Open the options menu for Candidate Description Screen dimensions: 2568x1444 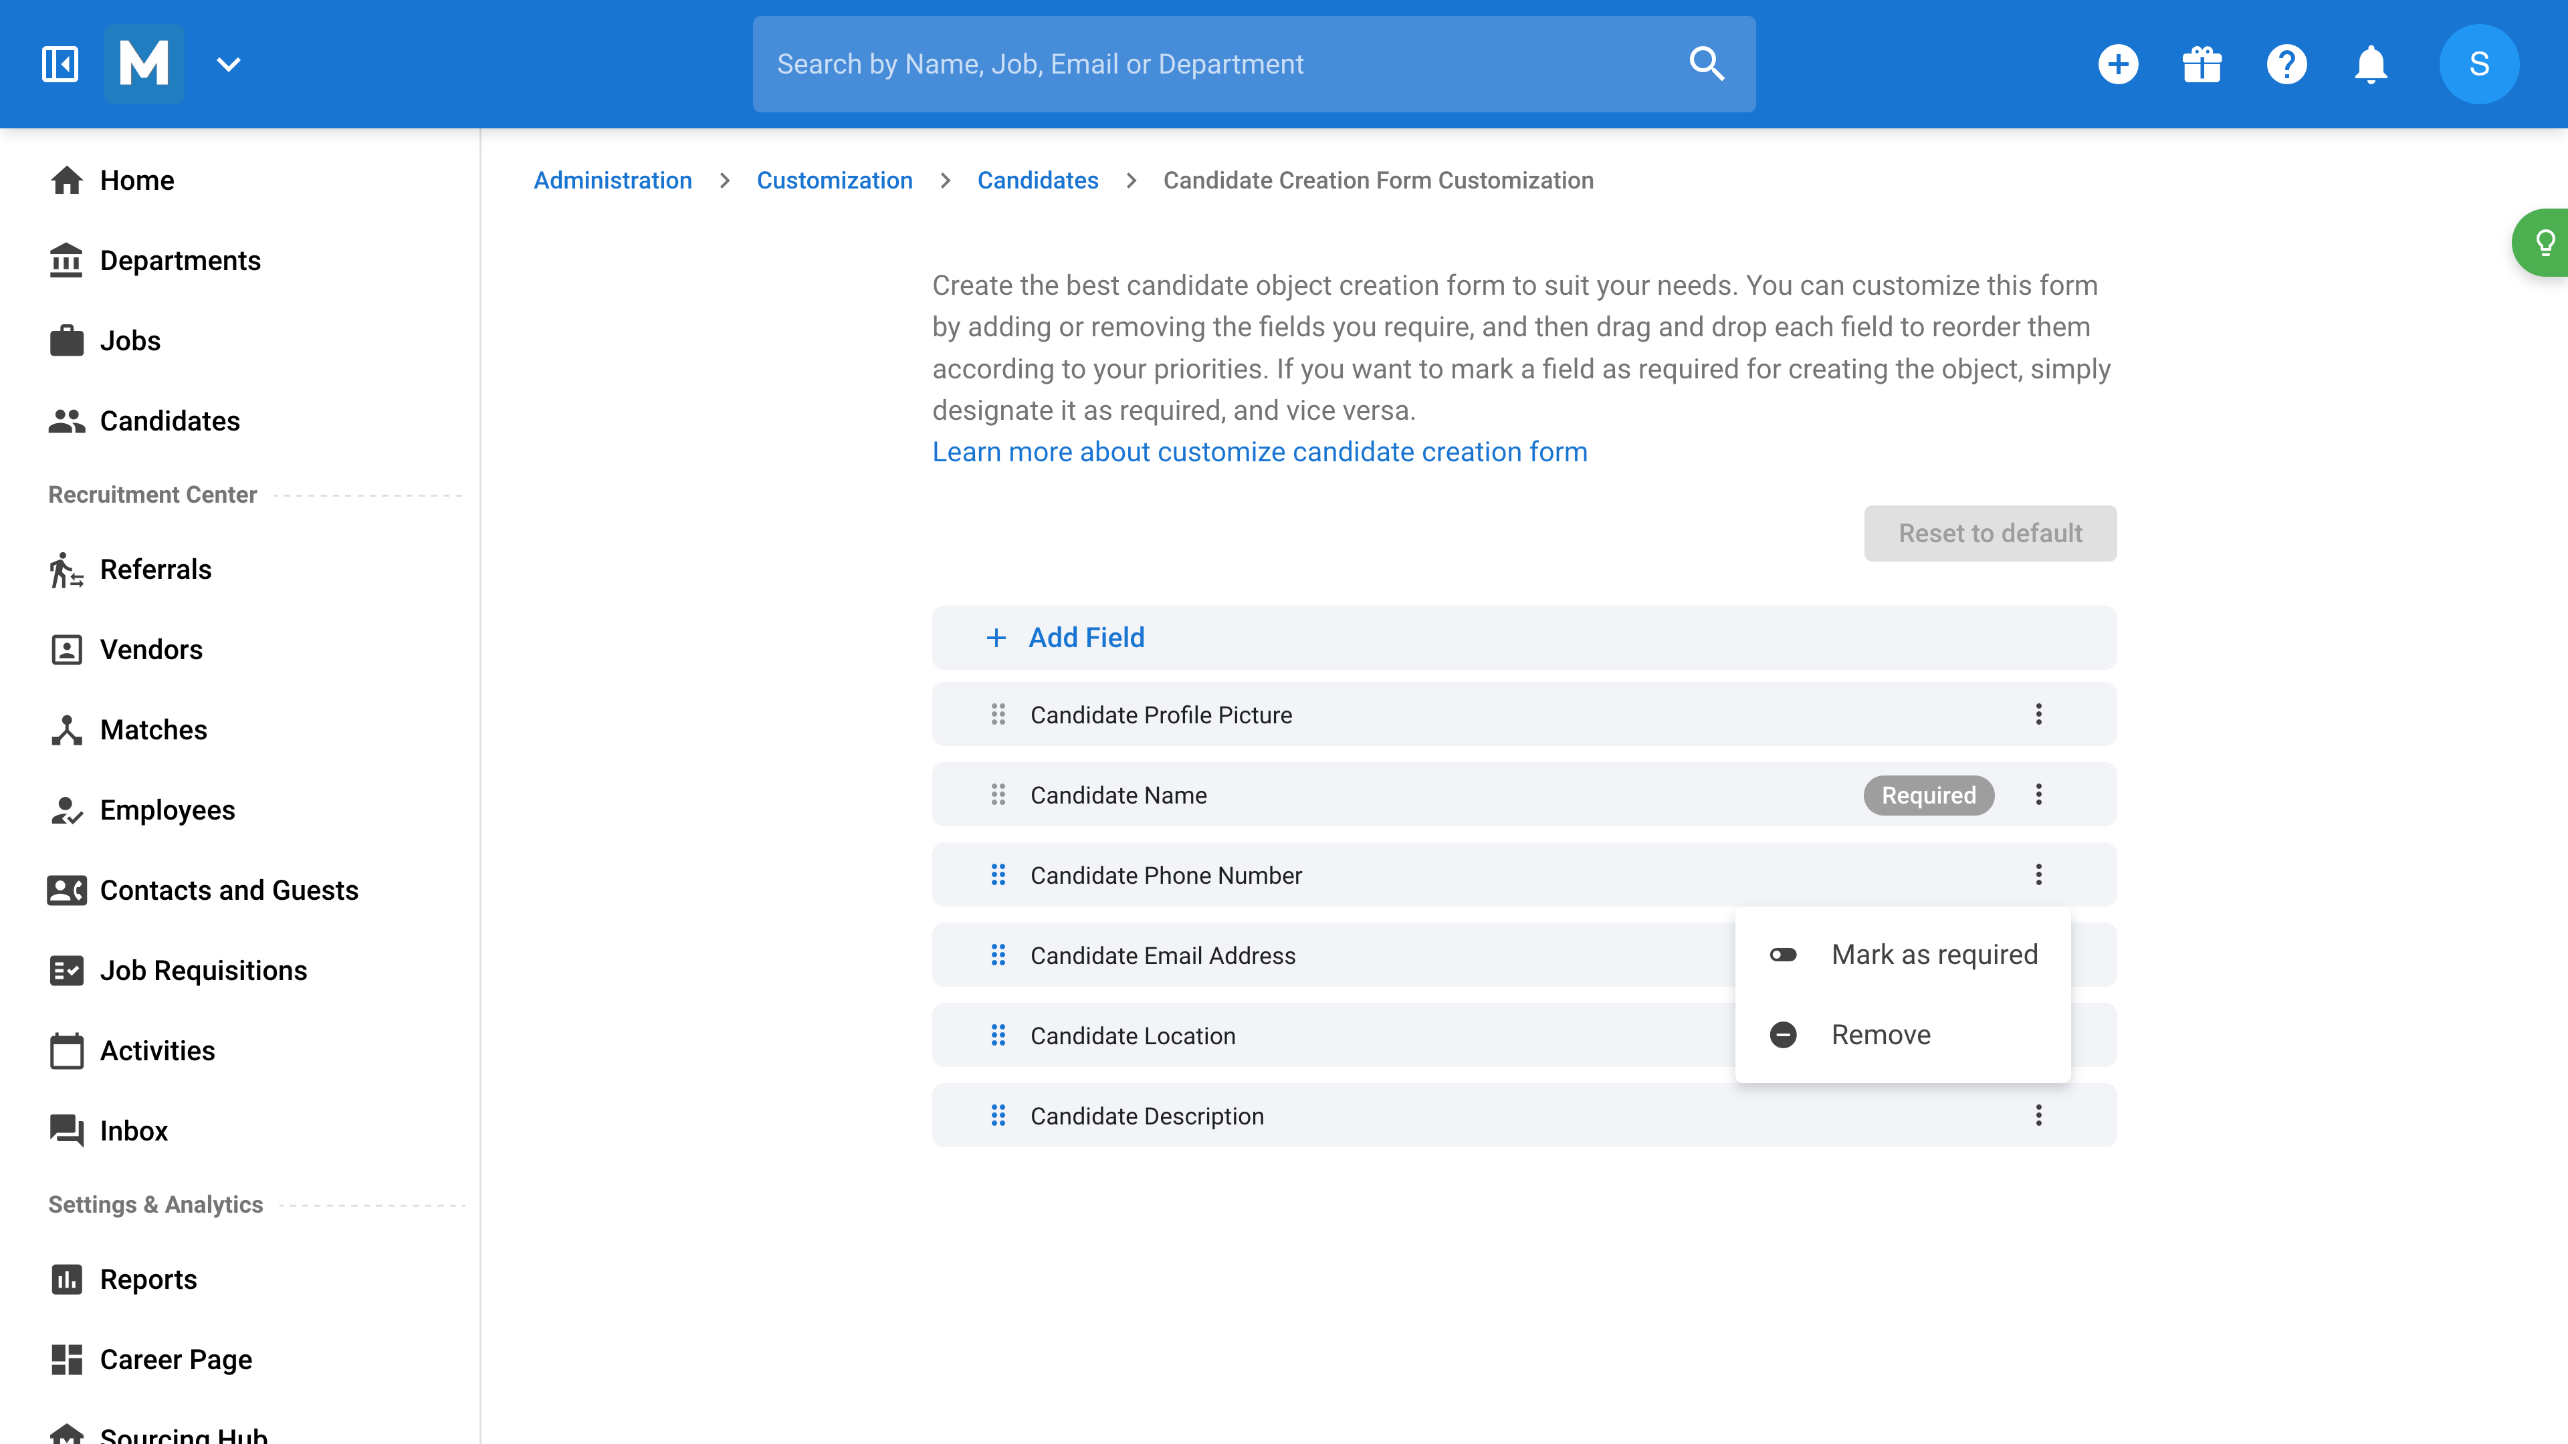tap(2038, 1115)
